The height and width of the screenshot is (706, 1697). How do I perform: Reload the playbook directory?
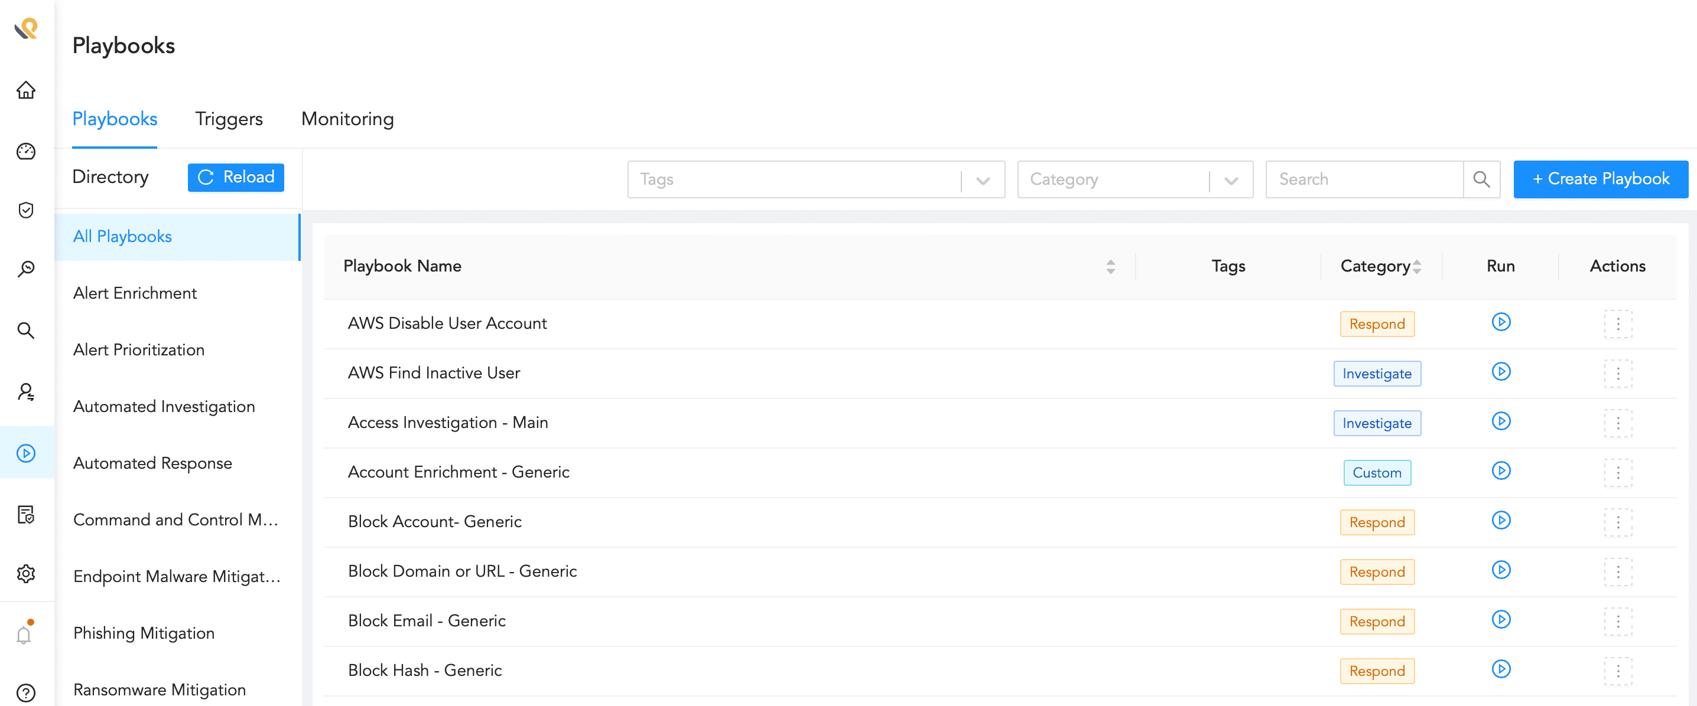coord(236,177)
